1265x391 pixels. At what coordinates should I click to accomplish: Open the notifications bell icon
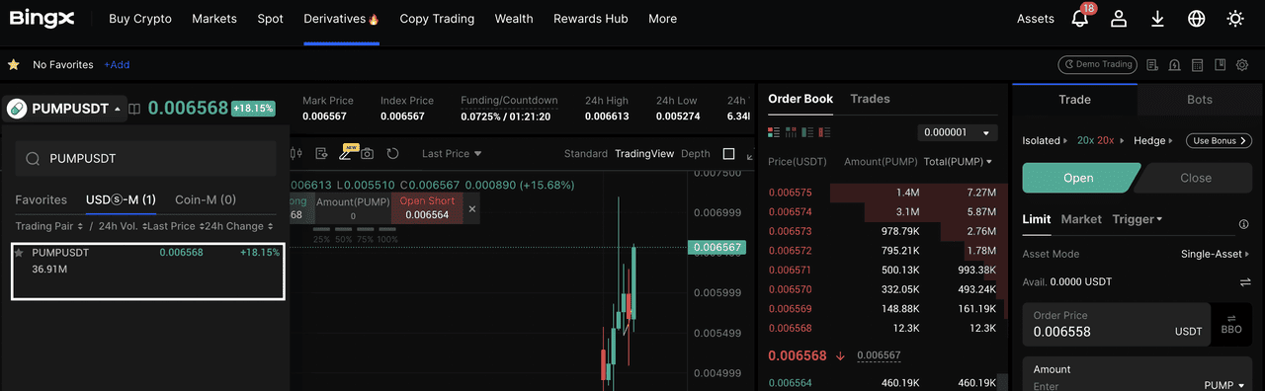pyautogui.click(x=1079, y=19)
